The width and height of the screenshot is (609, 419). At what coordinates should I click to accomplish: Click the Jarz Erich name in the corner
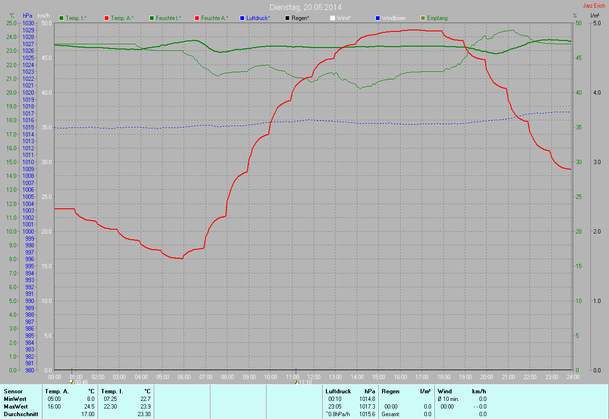click(594, 6)
